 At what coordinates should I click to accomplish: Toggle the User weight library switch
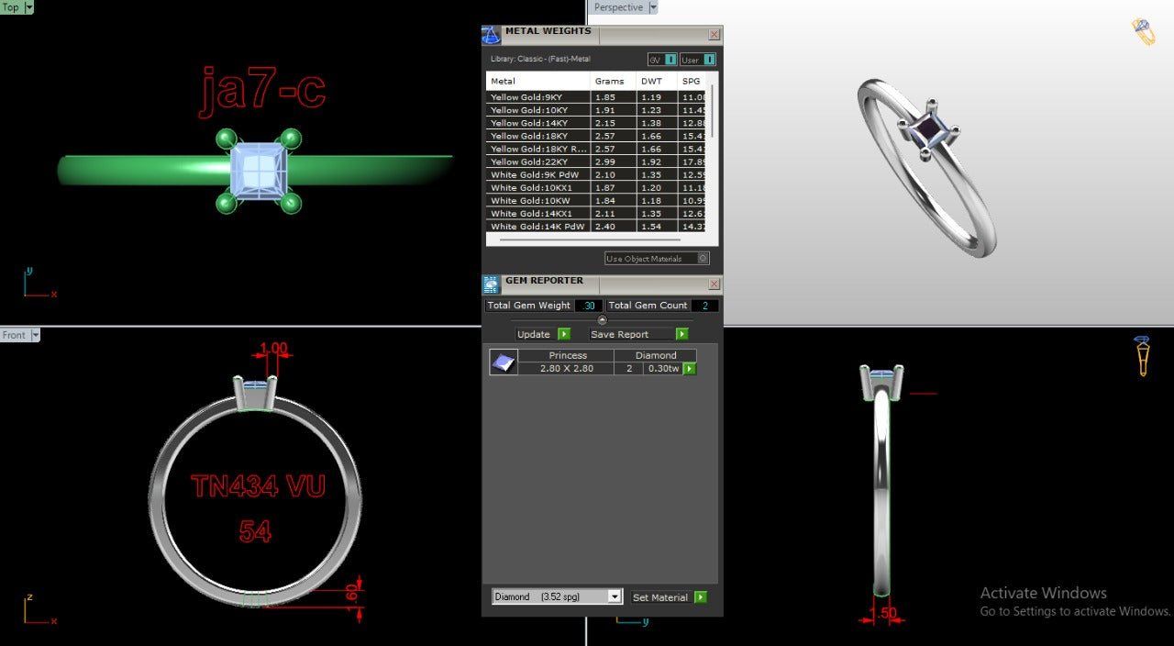point(710,60)
